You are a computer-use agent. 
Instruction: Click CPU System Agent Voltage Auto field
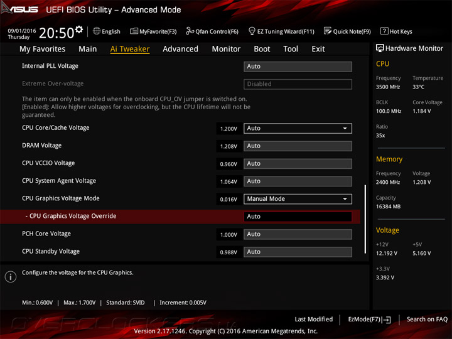tap(298, 181)
